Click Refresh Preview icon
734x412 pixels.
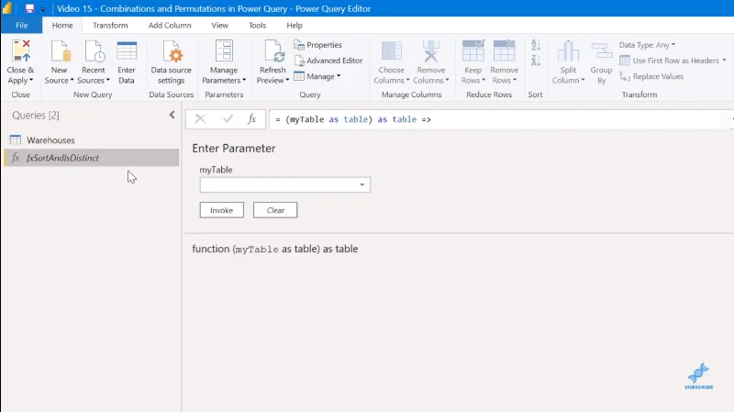pyautogui.click(x=273, y=50)
